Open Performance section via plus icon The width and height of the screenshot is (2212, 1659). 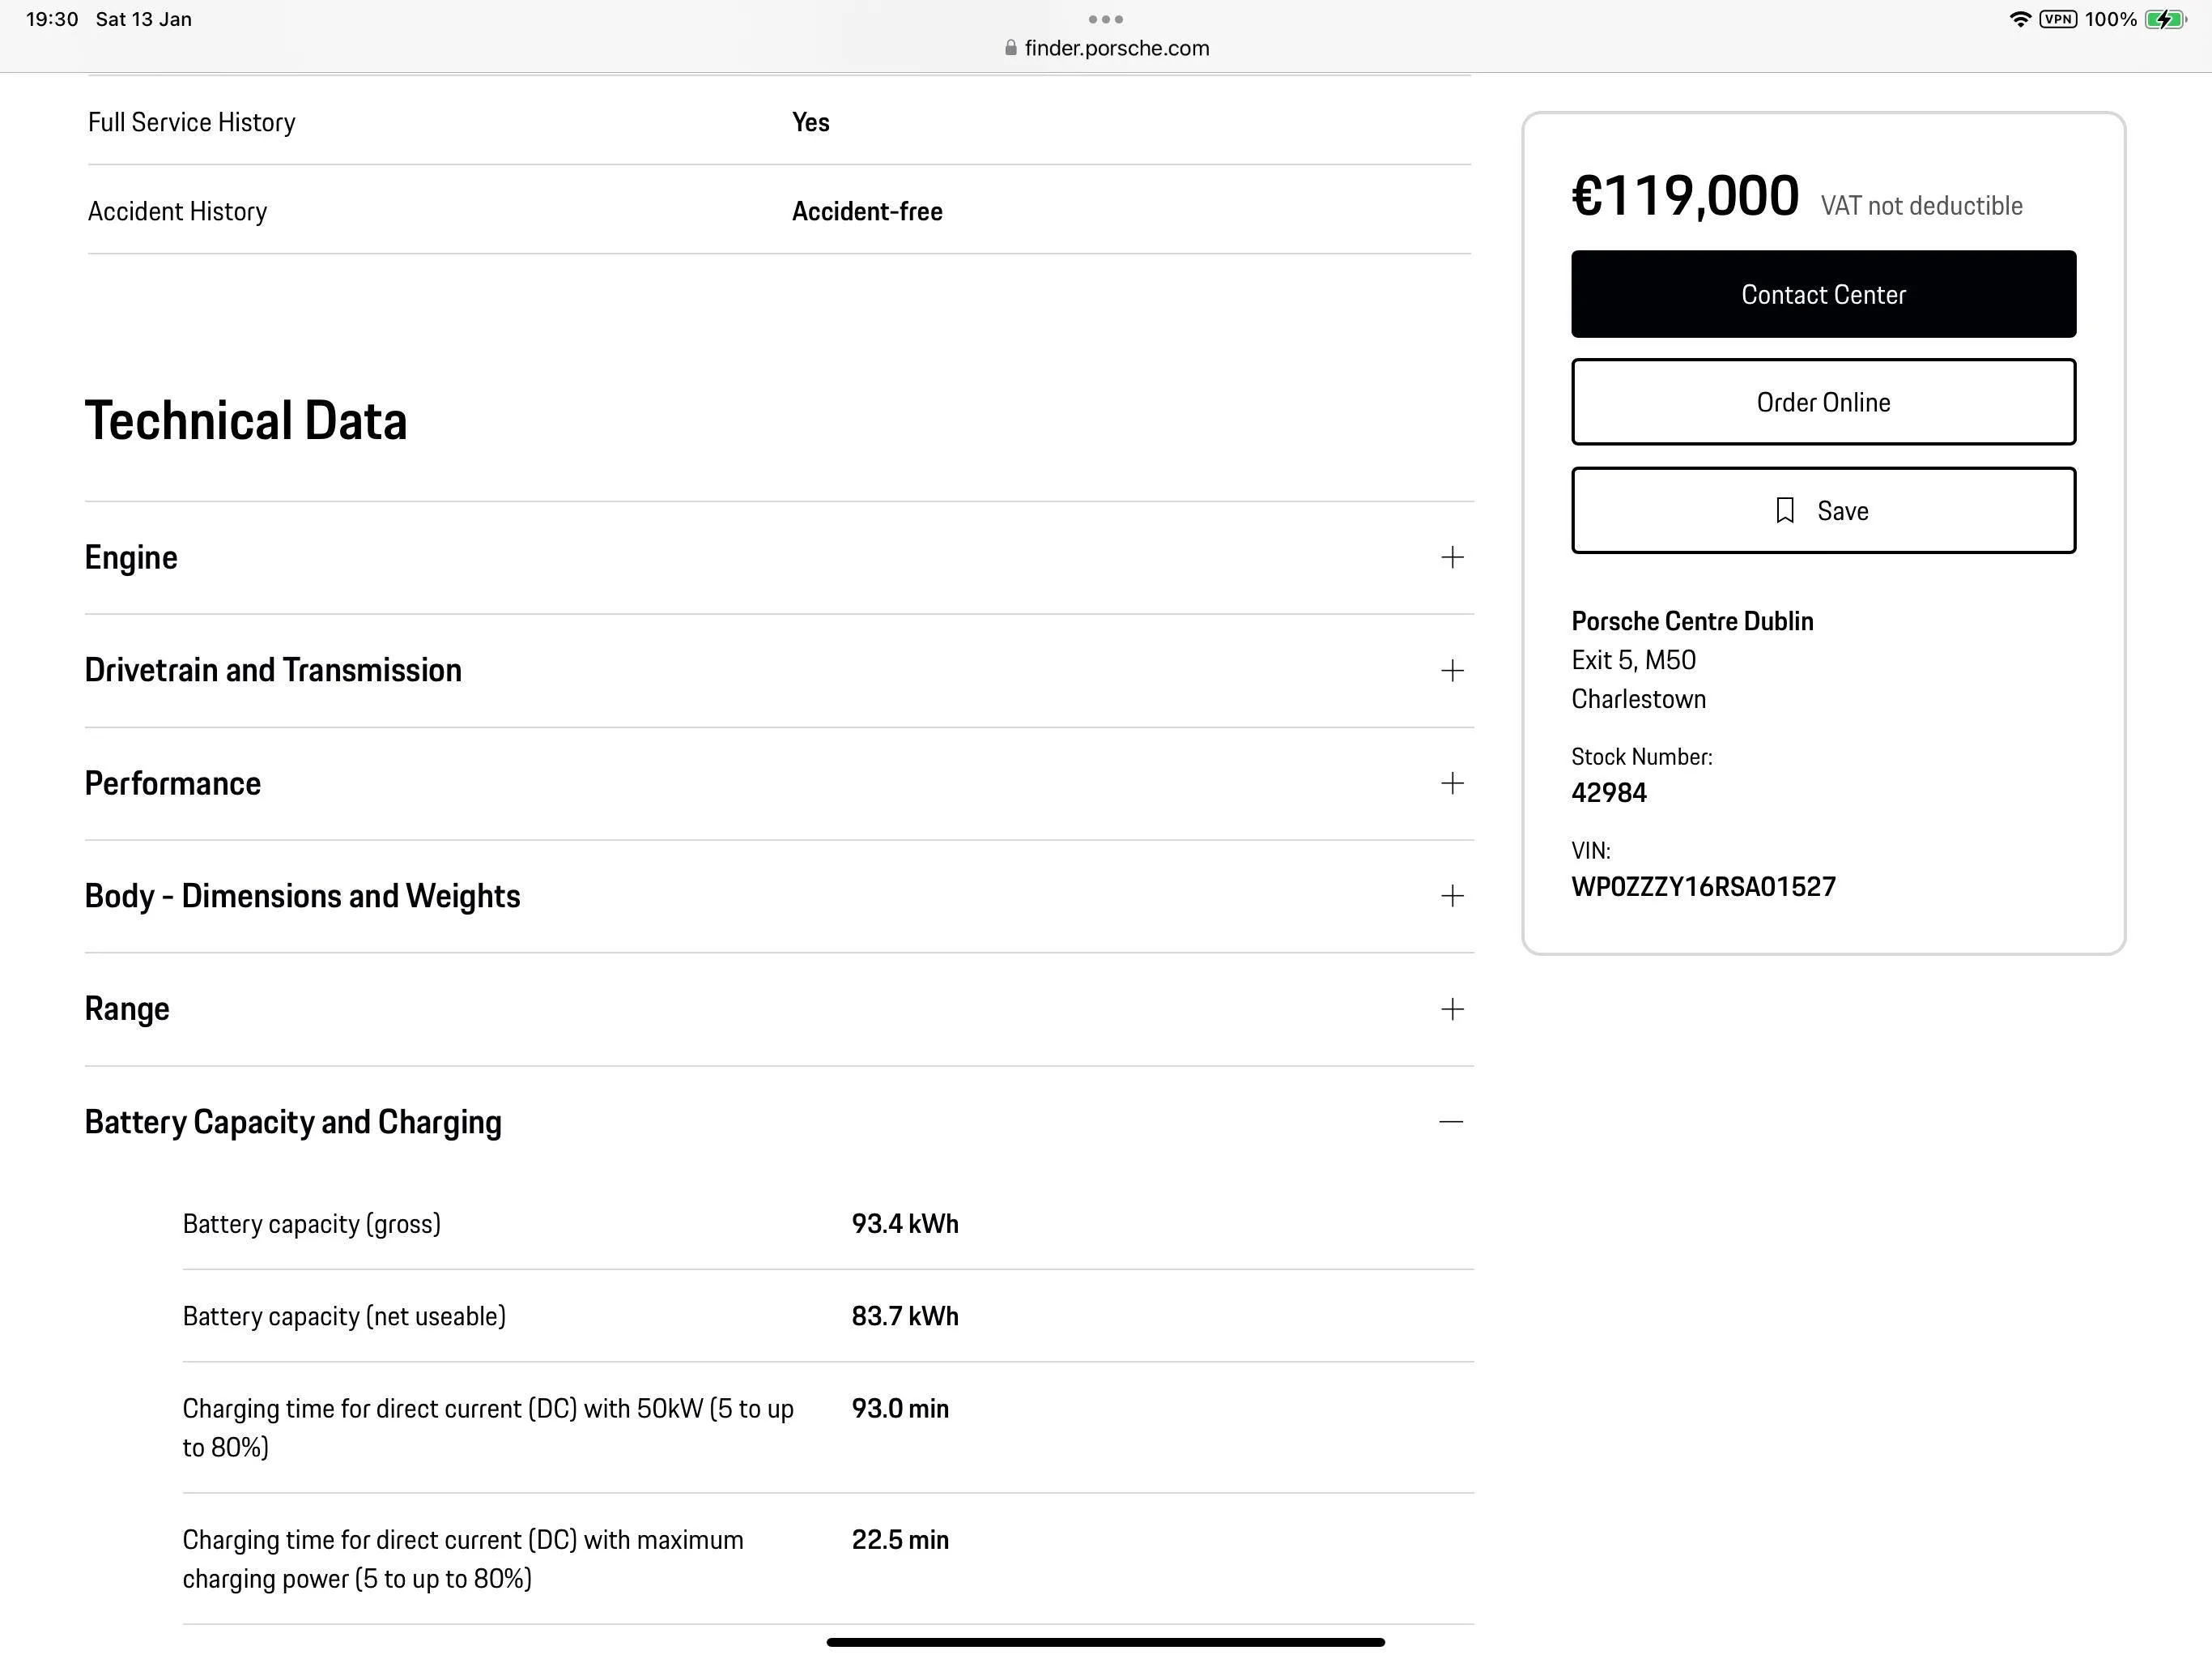(1452, 783)
